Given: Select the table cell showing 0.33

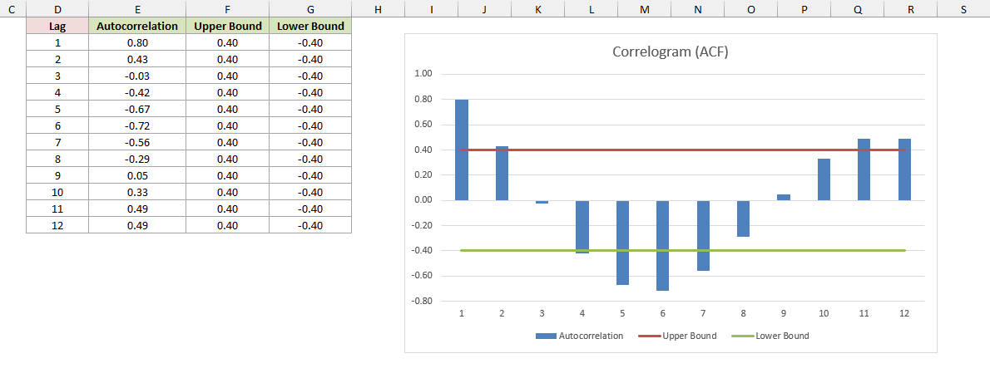Looking at the screenshot, I should (137, 193).
